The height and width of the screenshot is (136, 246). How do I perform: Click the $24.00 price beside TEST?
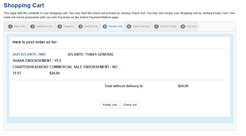[54, 73]
